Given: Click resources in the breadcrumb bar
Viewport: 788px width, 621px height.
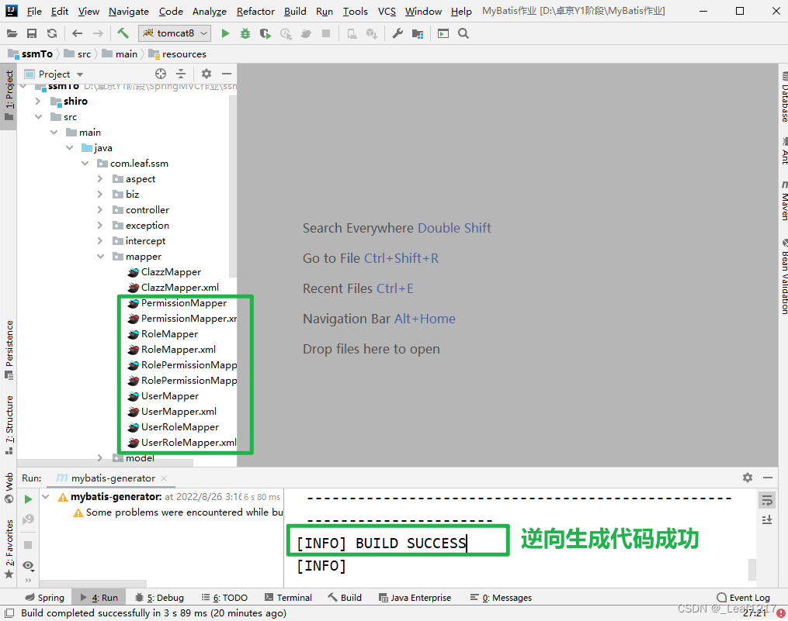Looking at the screenshot, I should click(x=183, y=53).
